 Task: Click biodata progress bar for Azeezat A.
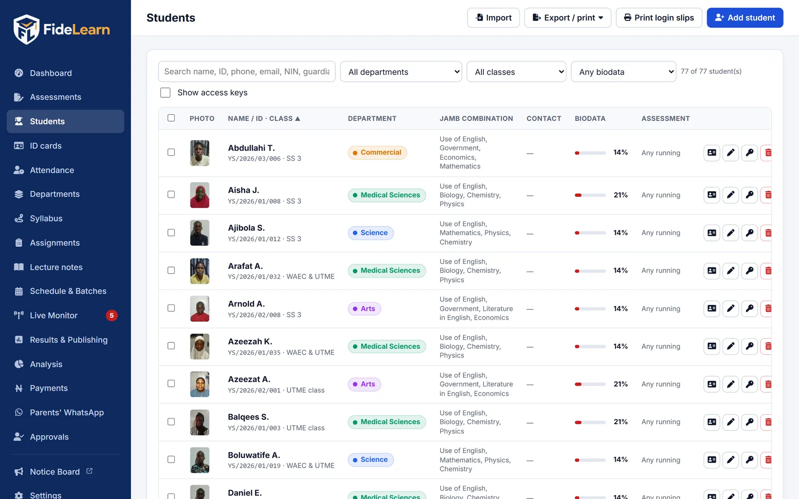pos(590,384)
